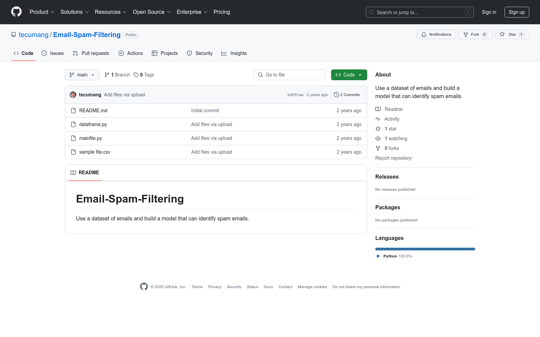
Task: Switch to the Issues tab
Action: (x=53, y=53)
